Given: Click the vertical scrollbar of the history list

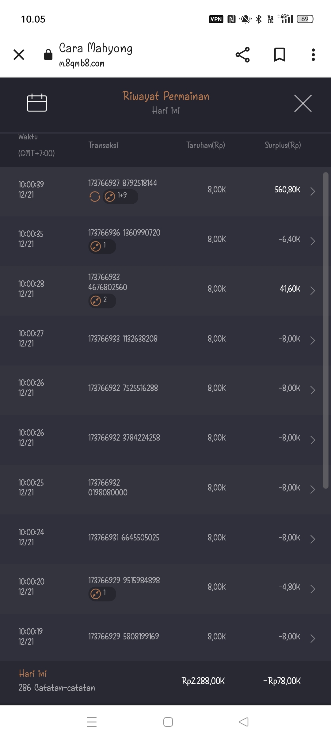Looking at the screenshot, I should 325,330.
